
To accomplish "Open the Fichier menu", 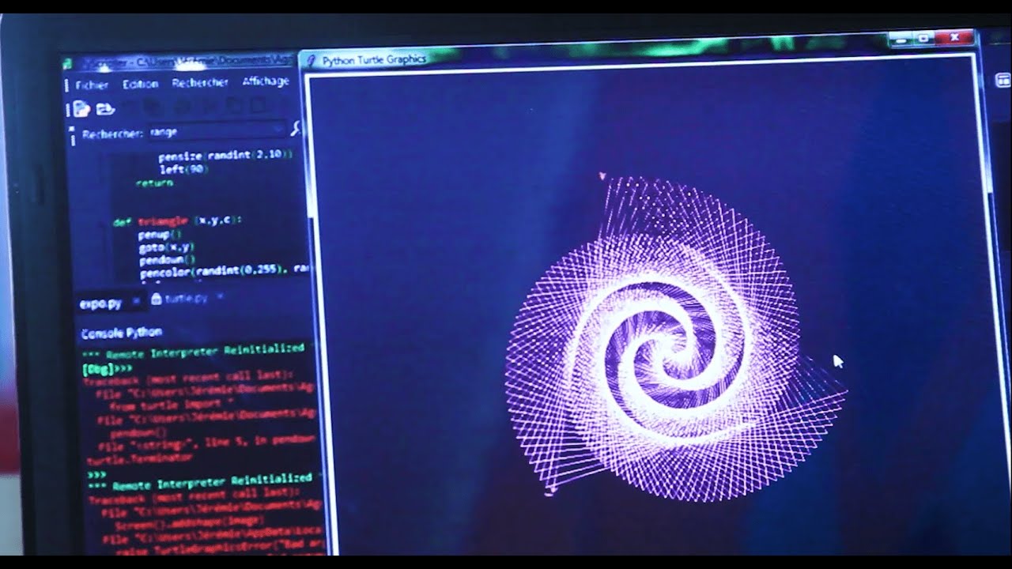I will pyautogui.click(x=92, y=85).
